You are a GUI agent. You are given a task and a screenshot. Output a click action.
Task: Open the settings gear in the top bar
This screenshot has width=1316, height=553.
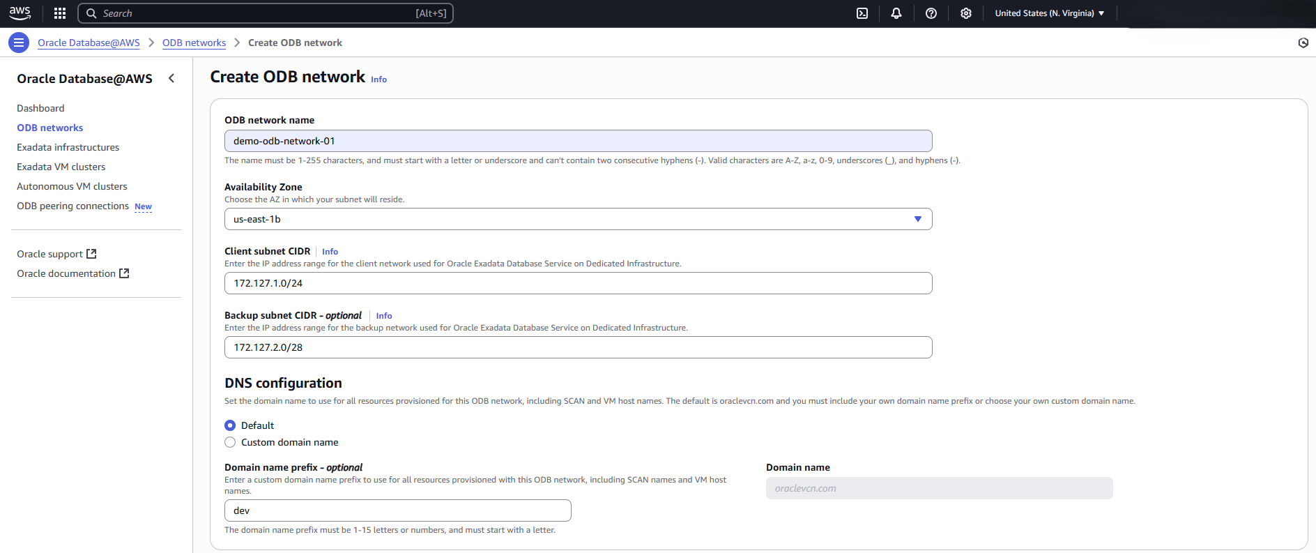[966, 13]
